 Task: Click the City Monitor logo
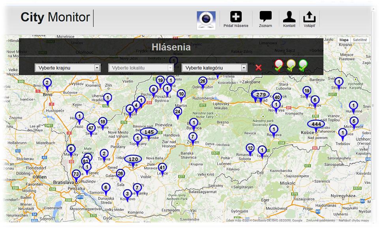[55, 17]
